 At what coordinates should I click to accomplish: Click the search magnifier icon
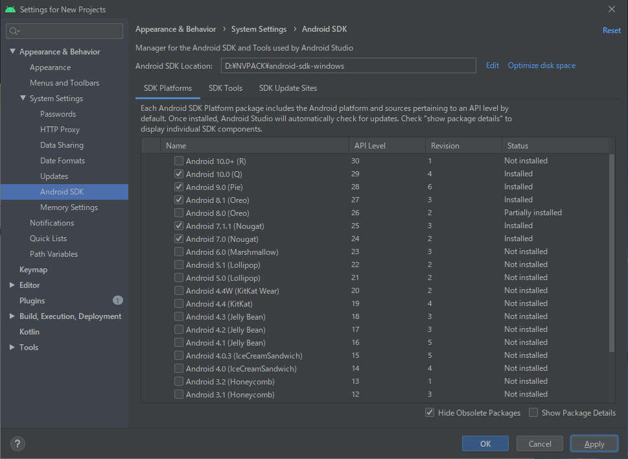(x=14, y=31)
